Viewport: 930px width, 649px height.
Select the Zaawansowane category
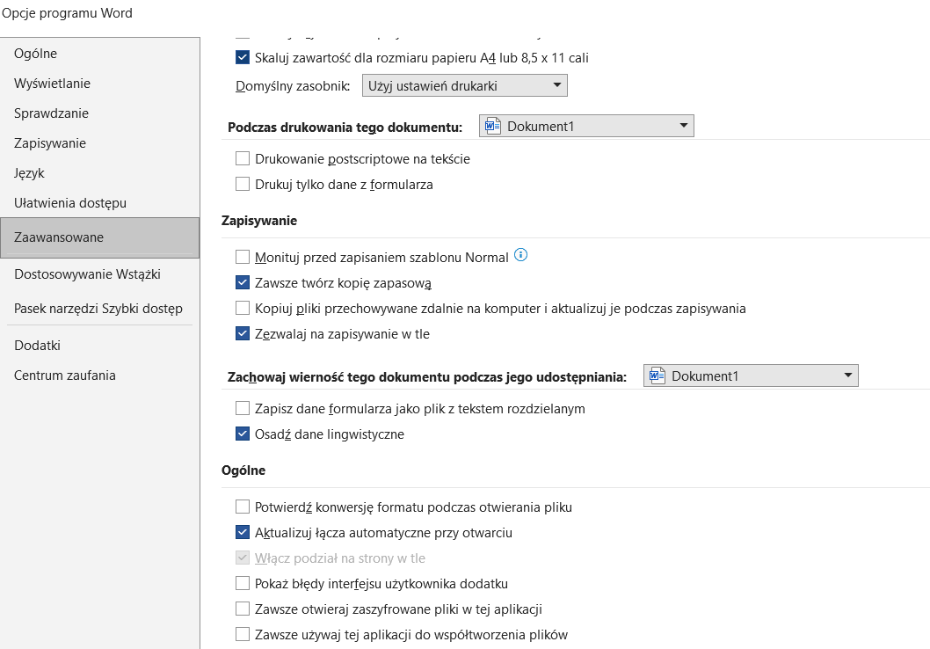(99, 237)
